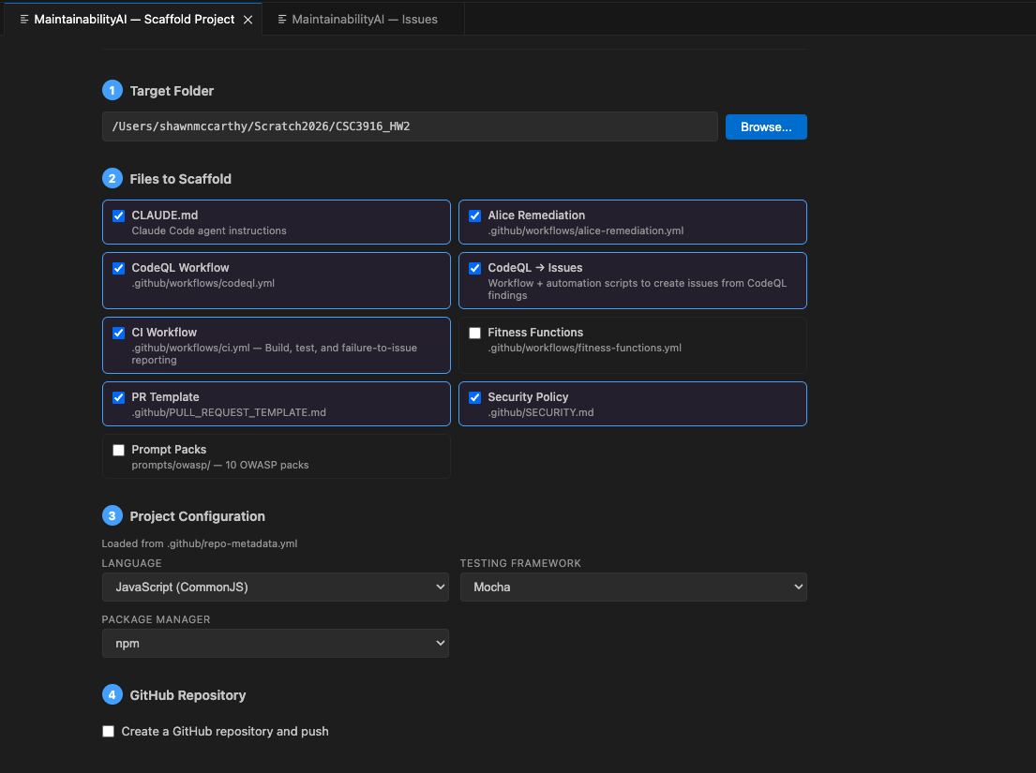Open the Testing Framework dropdown
This screenshot has width=1036, height=773.
point(634,587)
